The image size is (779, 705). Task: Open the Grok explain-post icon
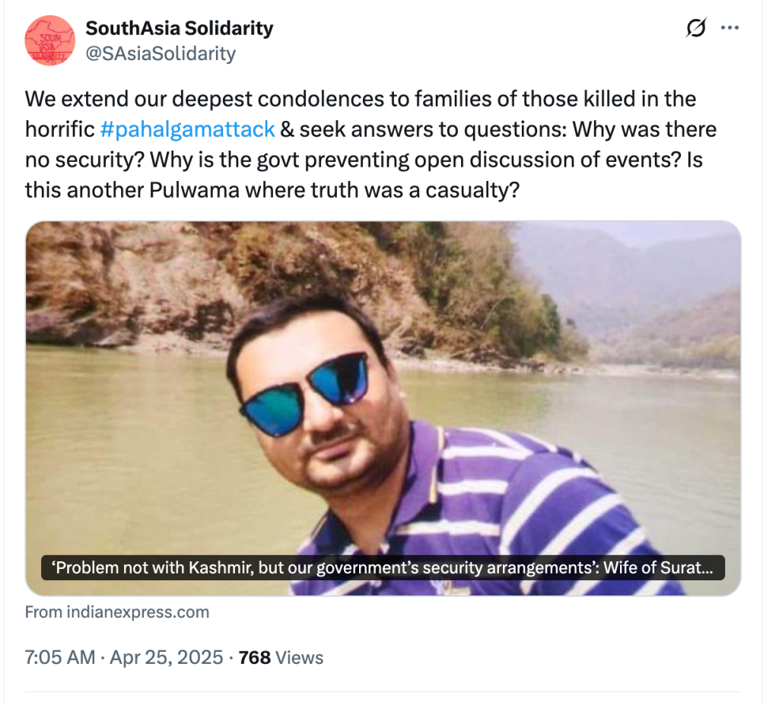695,29
